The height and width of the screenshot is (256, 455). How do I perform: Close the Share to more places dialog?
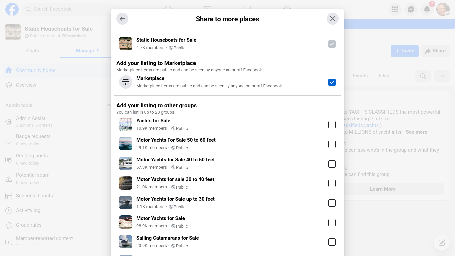[x=333, y=19]
